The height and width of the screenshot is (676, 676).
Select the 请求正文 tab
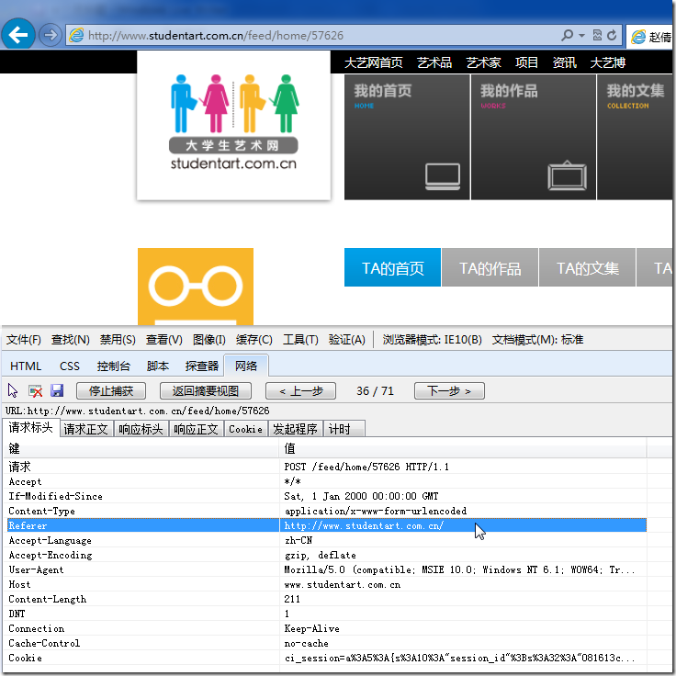(x=85, y=429)
